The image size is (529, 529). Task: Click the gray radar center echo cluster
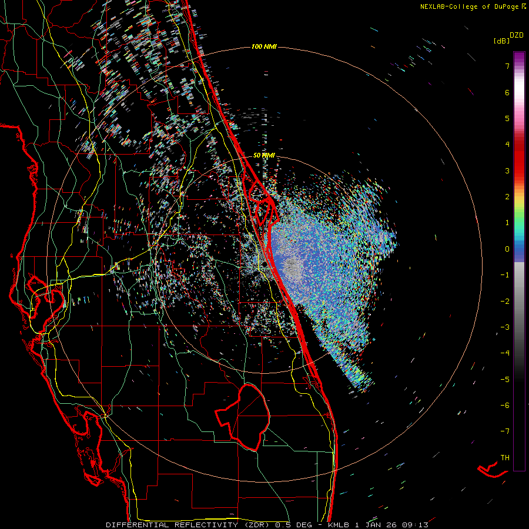(x=291, y=266)
